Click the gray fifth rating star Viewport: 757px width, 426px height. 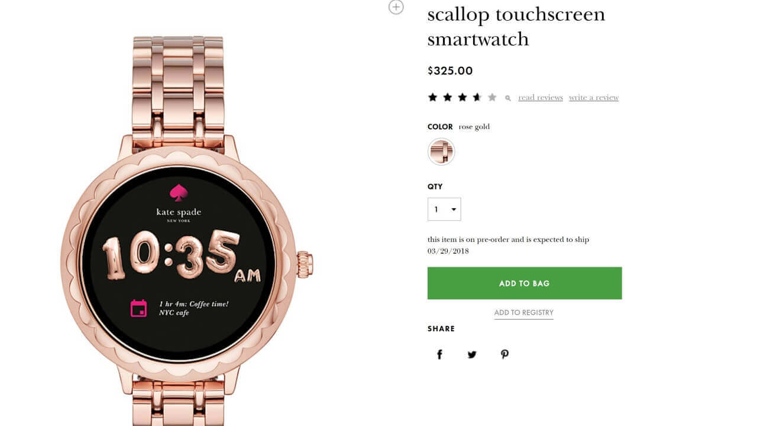tap(492, 97)
